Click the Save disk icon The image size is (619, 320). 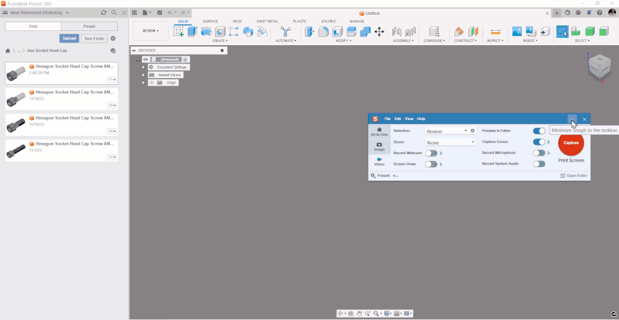coord(159,12)
